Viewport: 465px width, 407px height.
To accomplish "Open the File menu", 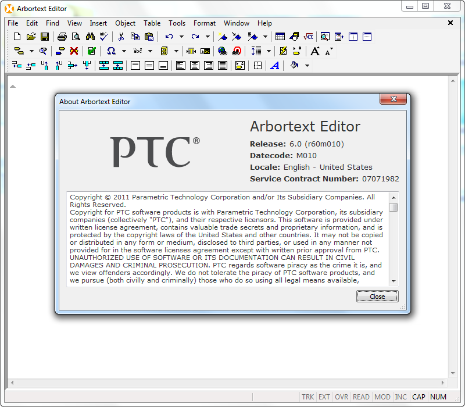I will (13, 23).
